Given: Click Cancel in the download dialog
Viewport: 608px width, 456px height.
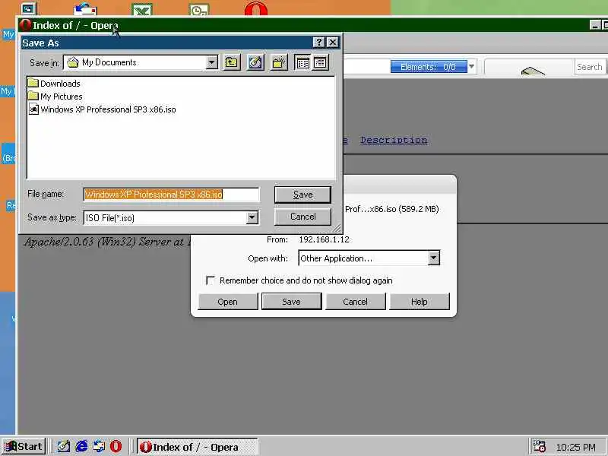Looking at the screenshot, I should (x=355, y=302).
